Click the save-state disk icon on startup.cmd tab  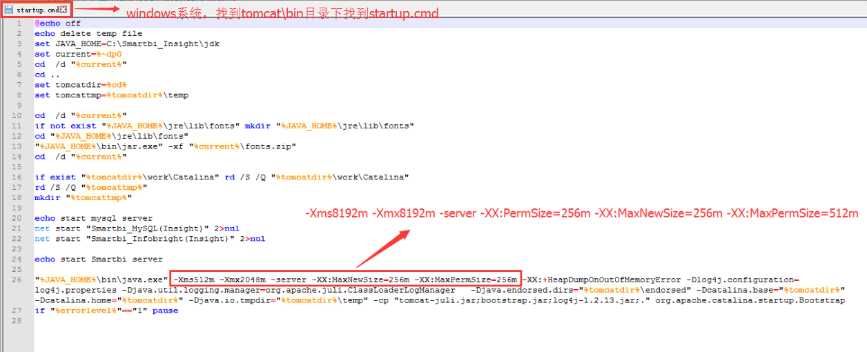click(9, 10)
